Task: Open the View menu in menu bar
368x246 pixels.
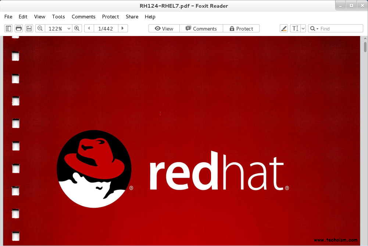Action: [x=40, y=17]
